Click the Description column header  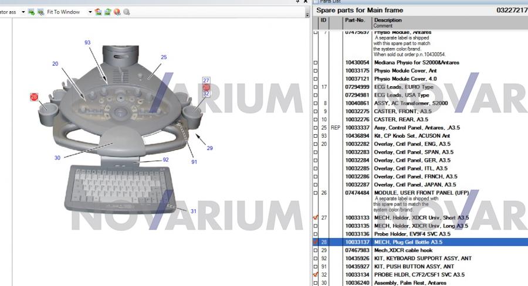pyautogui.click(x=388, y=21)
